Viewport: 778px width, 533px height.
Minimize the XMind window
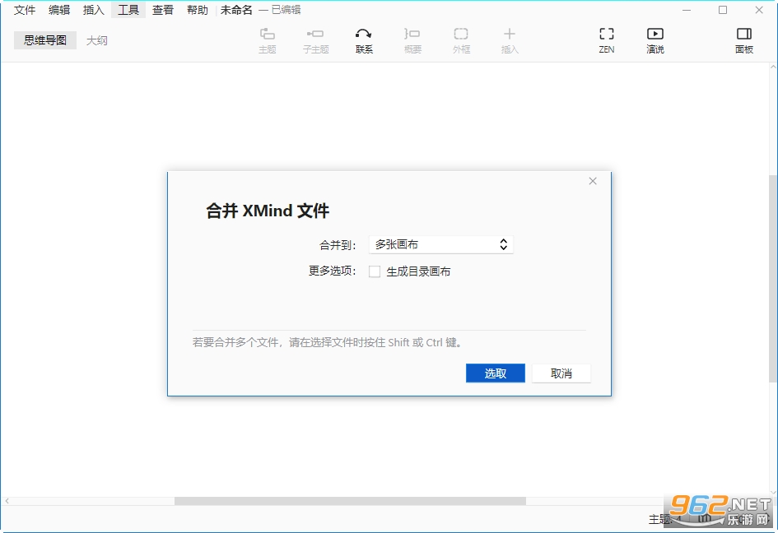coord(687,10)
